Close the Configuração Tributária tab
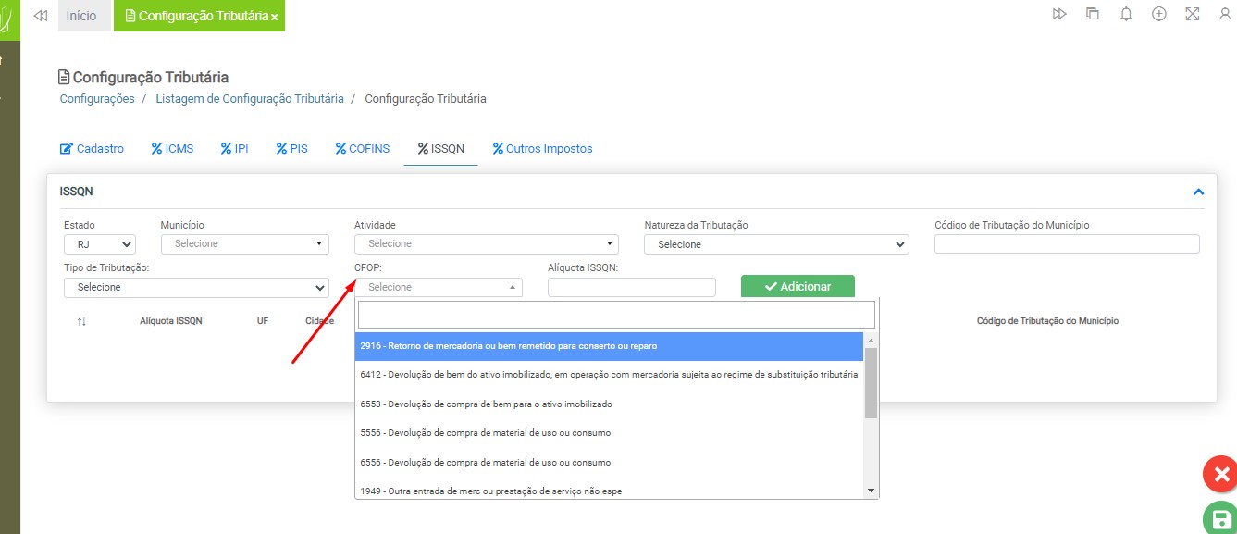The height and width of the screenshot is (534, 1237). 275,18
